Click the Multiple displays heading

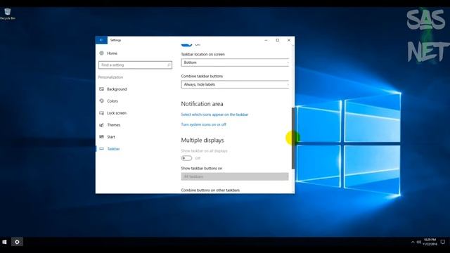coord(202,141)
